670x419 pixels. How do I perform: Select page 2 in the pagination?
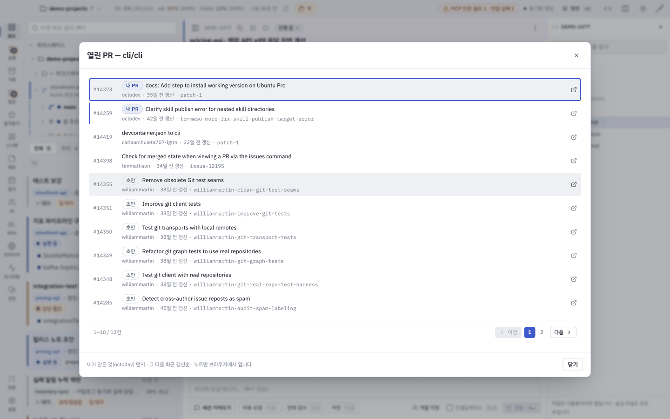click(x=542, y=332)
